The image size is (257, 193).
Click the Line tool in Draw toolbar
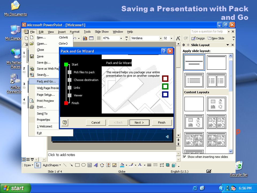(65, 165)
